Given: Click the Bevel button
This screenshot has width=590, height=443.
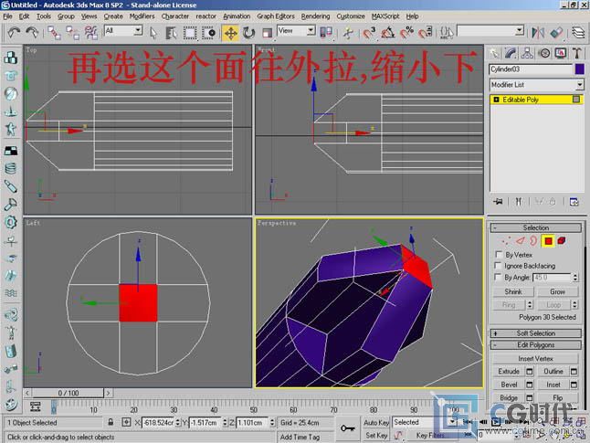Looking at the screenshot, I should pos(509,385).
